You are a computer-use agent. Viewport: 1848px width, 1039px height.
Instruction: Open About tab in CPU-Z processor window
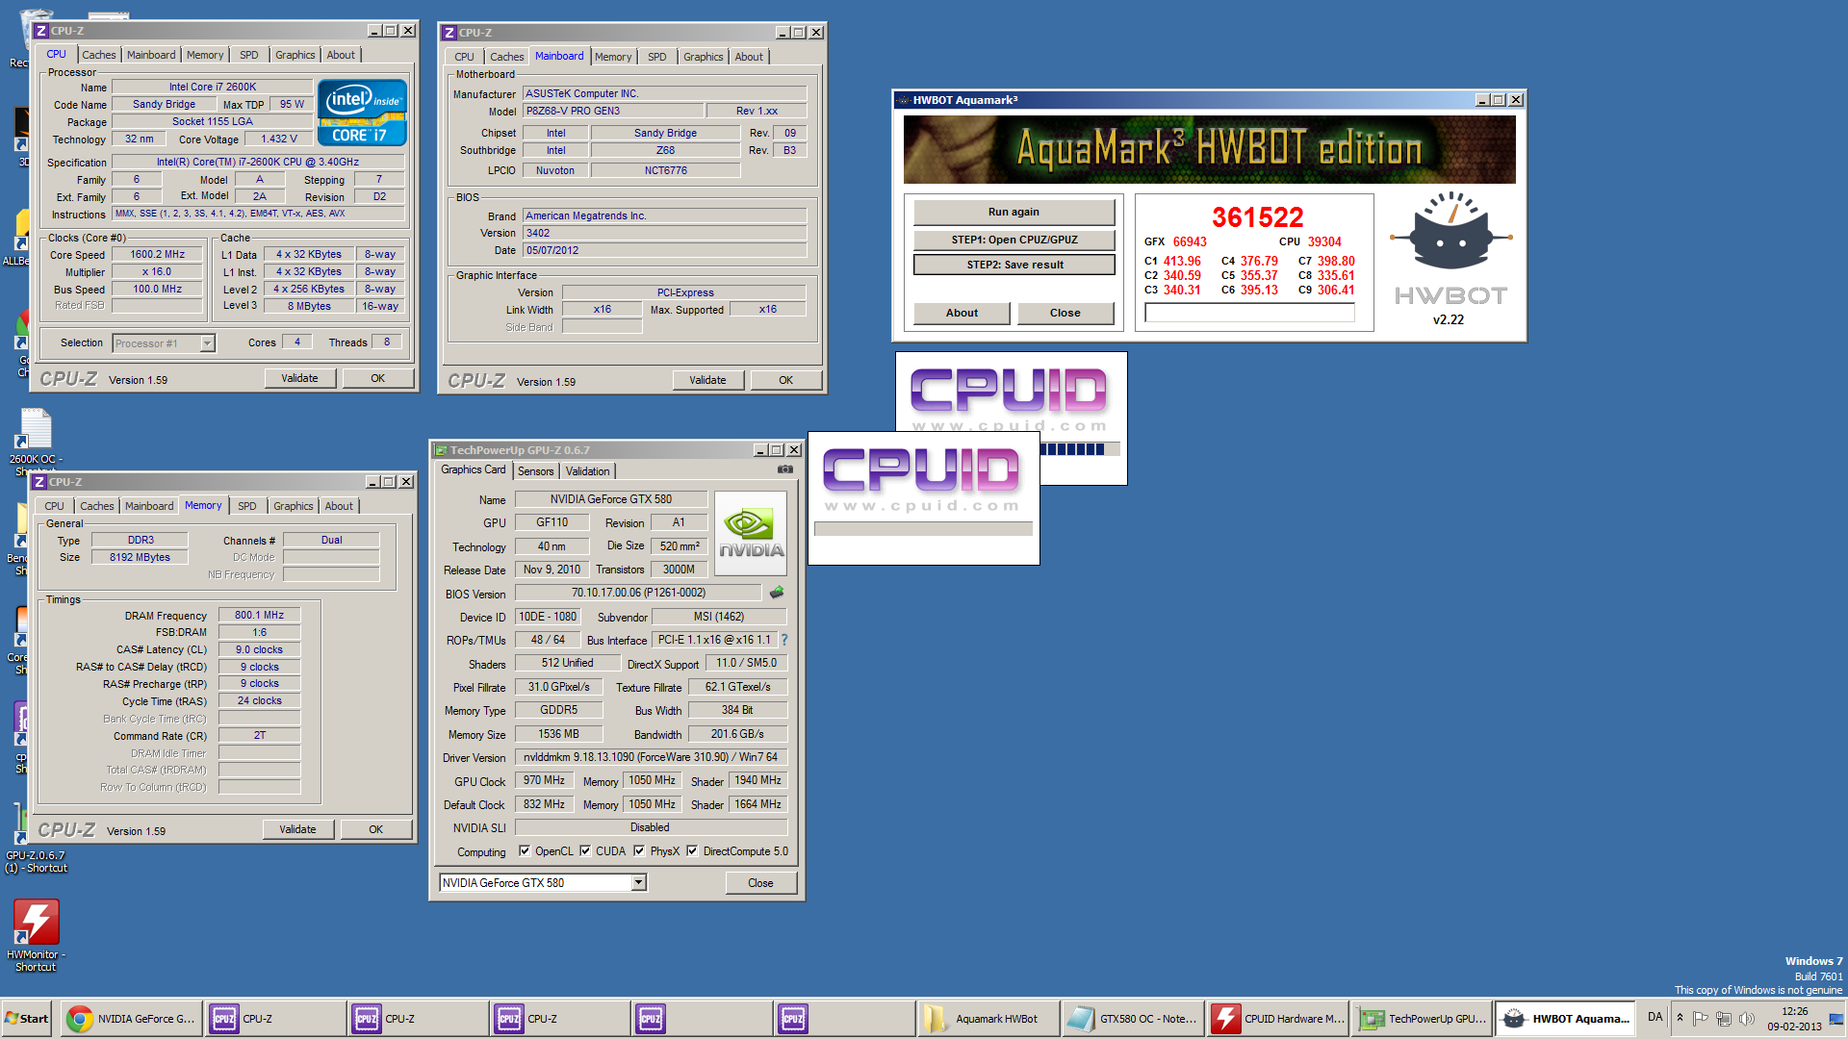point(341,55)
